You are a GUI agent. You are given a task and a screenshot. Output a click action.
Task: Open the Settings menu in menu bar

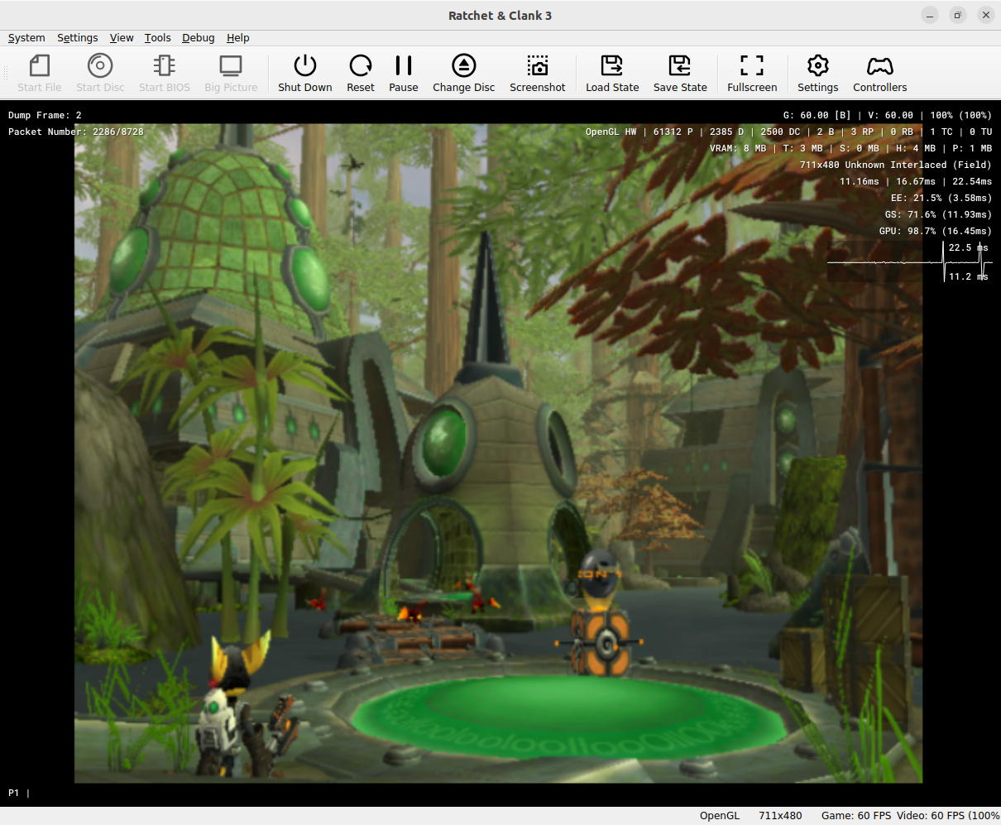pyautogui.click(x=78, y=38)
